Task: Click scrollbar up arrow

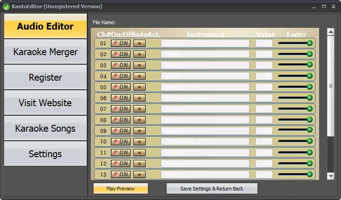Action: pyautogui.click(x=331, y=32)
